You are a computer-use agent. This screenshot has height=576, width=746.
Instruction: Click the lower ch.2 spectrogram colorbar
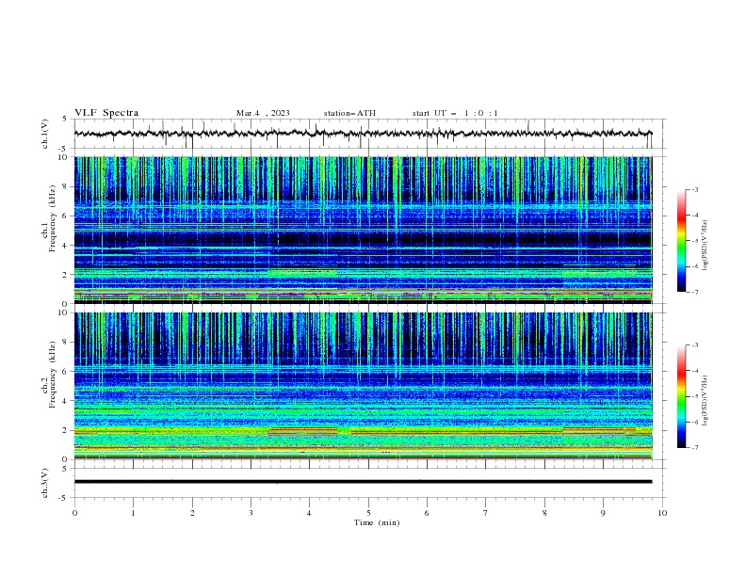[681, 395]
